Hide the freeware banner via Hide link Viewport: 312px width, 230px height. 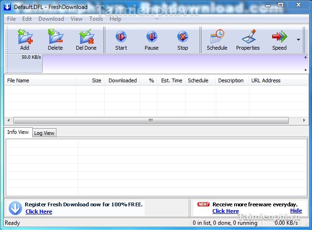click(296, 211)
